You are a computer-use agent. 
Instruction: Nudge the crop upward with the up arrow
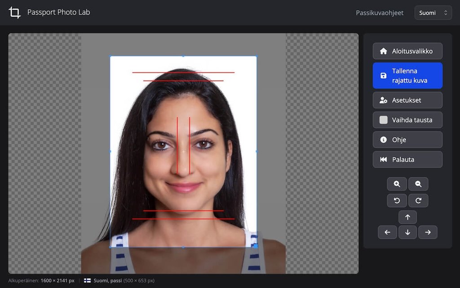click(x=407, y=217)
